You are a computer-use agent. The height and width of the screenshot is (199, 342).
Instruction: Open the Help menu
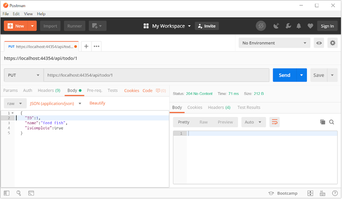41,14
